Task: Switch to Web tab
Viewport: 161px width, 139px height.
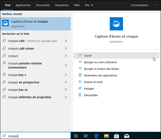Action: pos(77,5)
